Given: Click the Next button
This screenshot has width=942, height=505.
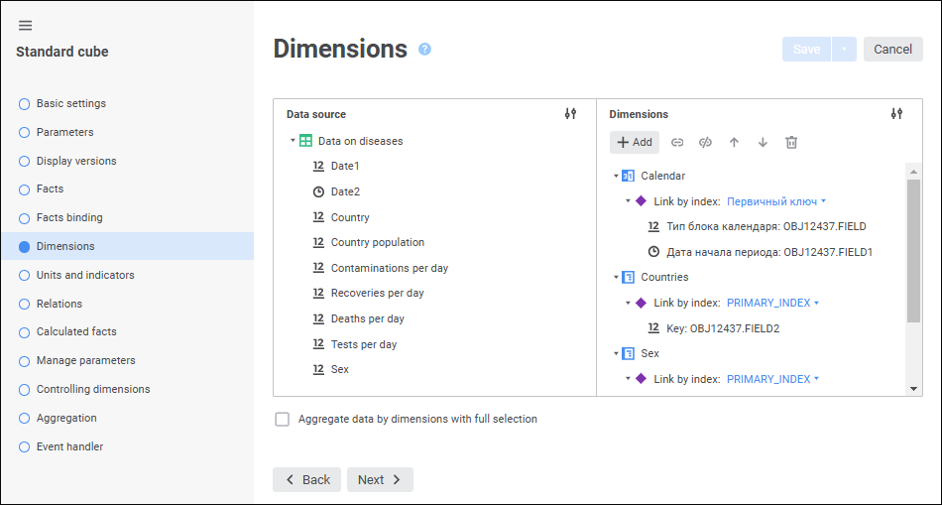Looking at the screenshot, I should 380,480.
